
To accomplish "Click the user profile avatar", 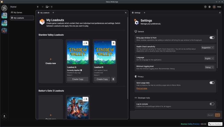I will point(214,7).
